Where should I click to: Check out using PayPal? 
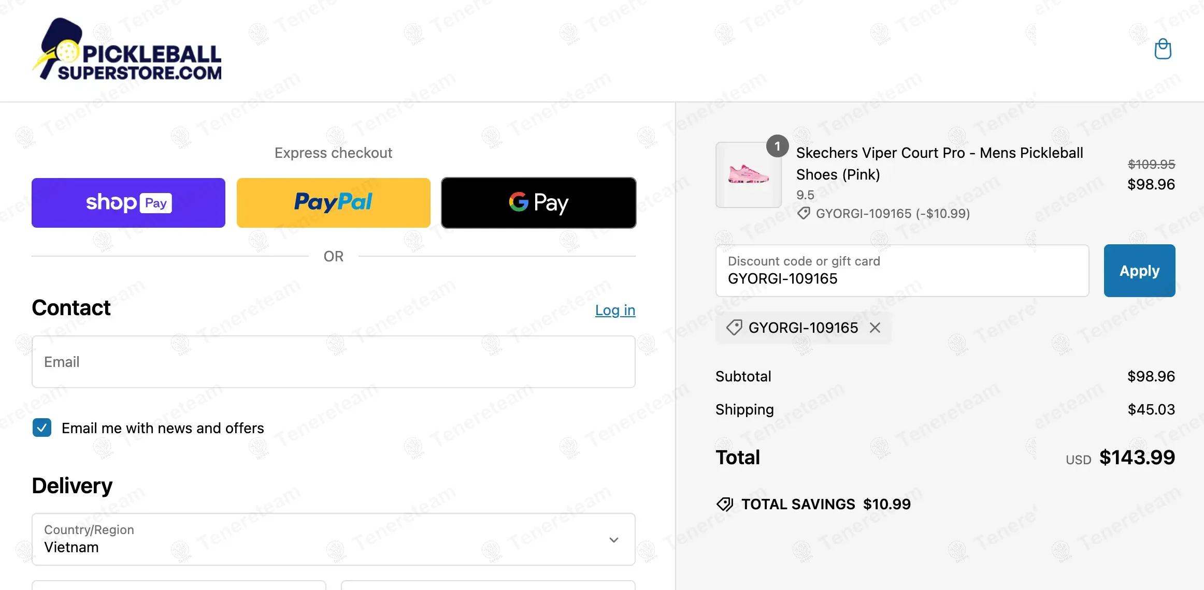click(x=333, y=203)
